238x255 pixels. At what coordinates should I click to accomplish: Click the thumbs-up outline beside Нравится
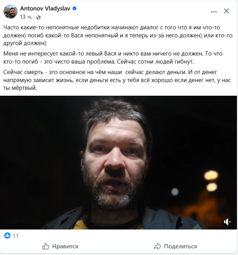(45, 246)
